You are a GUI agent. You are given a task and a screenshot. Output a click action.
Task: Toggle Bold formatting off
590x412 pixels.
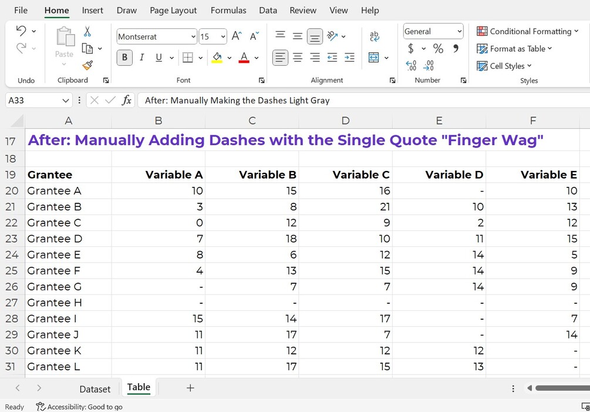point(124,57)
